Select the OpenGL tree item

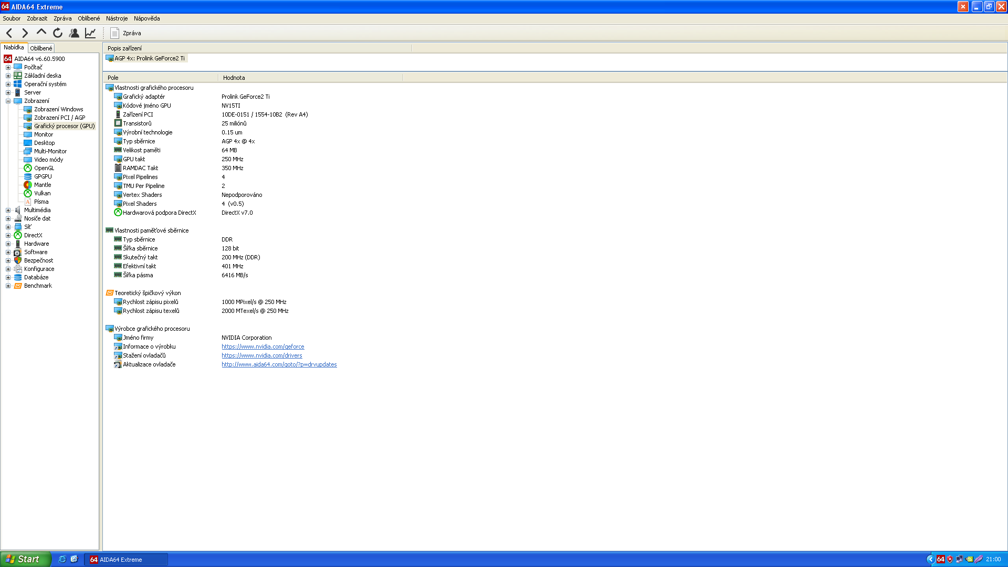(x=44, y=168)
